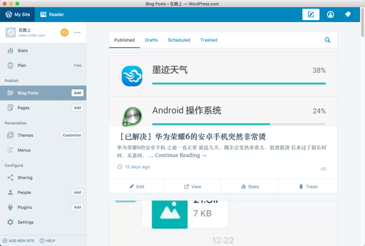Image resolution: width=365 pixels, height=246 pixels.
Task: Click the 38% label text
Action: point(319,70)
